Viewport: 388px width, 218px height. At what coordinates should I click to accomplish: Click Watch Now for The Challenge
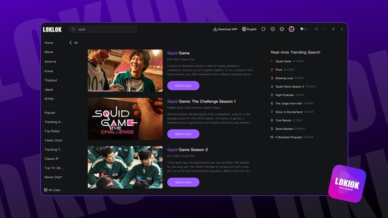pos(183,134)
